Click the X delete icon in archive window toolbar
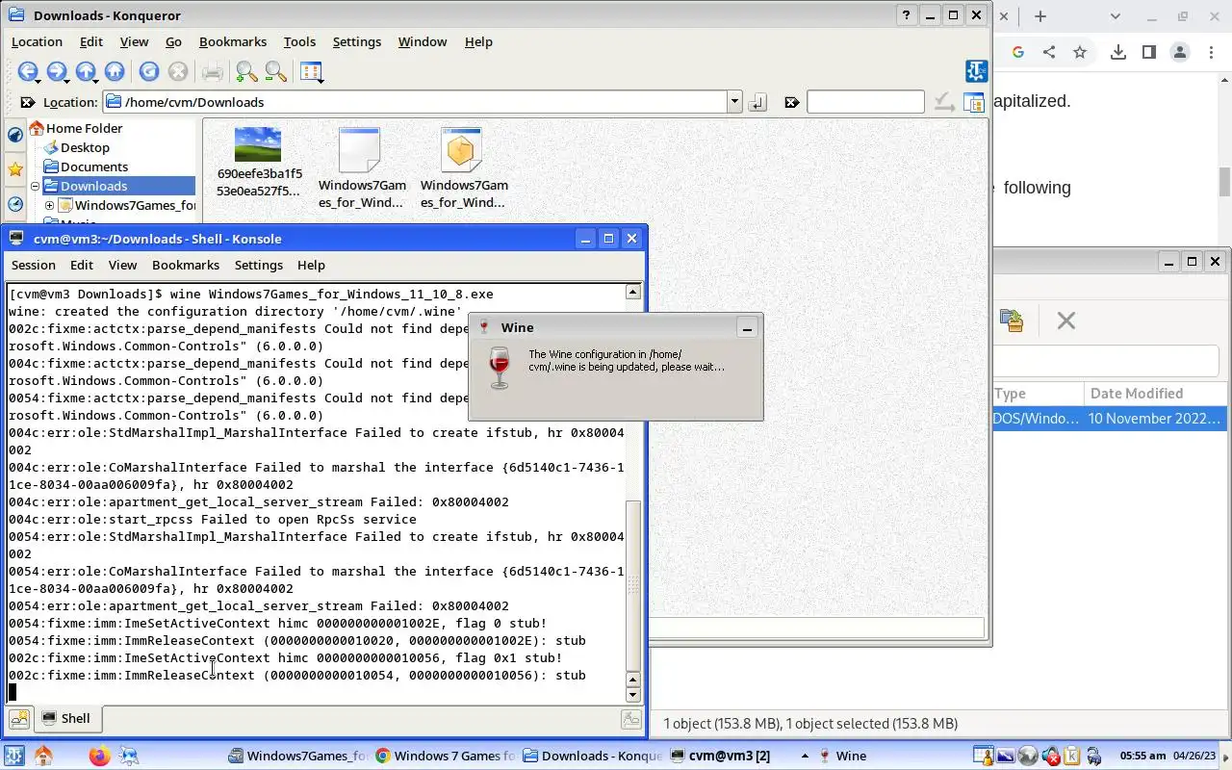Screen dimensions: 1232x770 point(1065,321)
